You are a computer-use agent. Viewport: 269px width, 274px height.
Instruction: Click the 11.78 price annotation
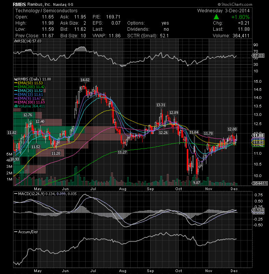click(x=208, y=134)
